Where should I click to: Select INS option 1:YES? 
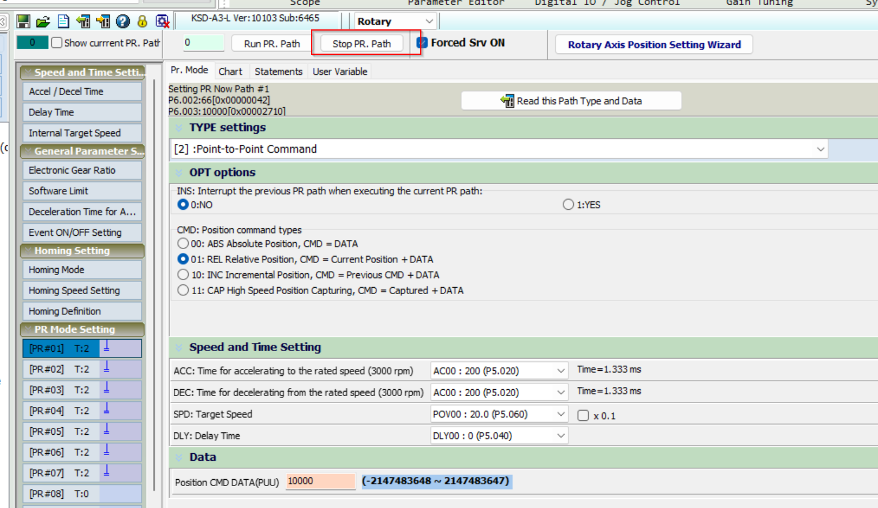(569, 205)
